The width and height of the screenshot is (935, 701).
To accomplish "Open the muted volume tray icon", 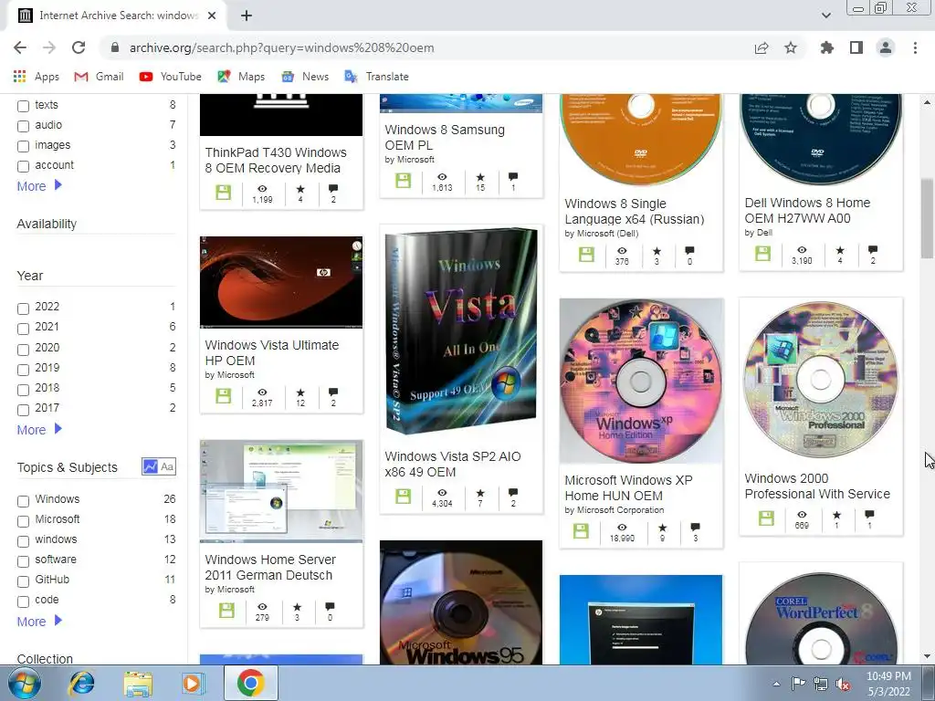I will [x=843, y=685].
